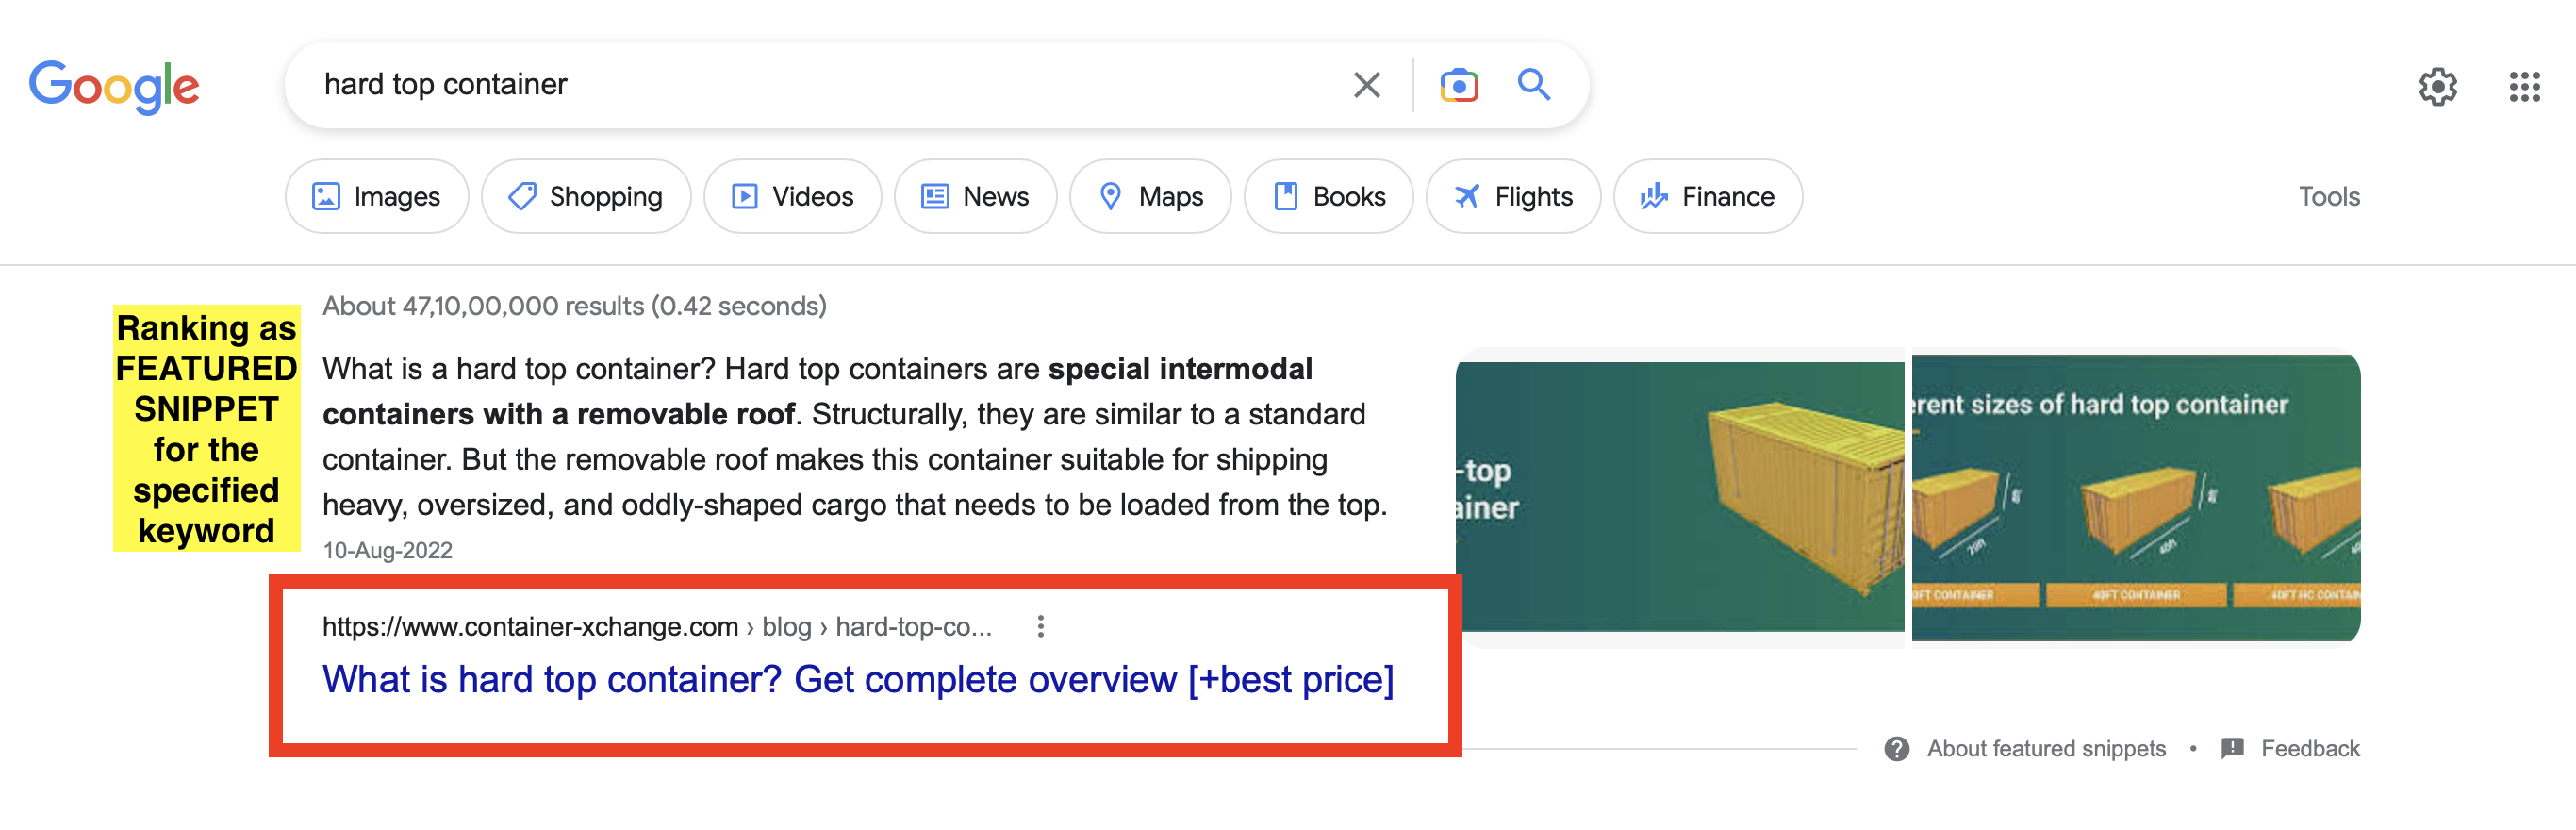The image size is (2576, 830).
Task: Show Books results
Action: coord(1328,196)
